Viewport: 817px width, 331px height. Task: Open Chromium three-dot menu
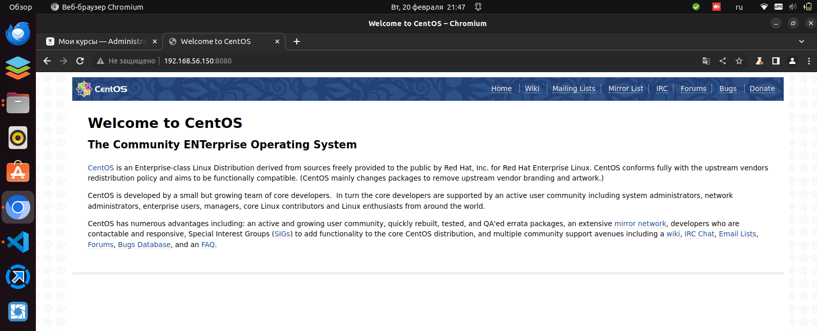(809, 61)
